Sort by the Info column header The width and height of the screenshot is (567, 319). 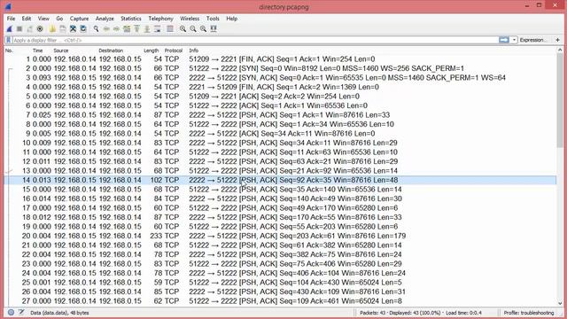193,51
